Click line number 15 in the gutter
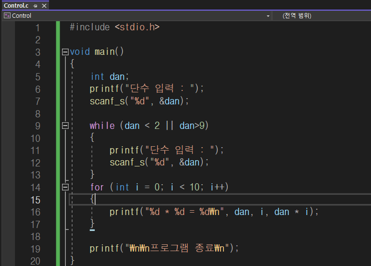371x266 pixels. pos(35,200)
